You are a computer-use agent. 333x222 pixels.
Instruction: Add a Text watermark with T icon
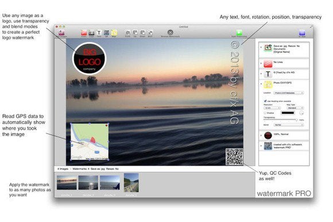(x=99, y=33)
